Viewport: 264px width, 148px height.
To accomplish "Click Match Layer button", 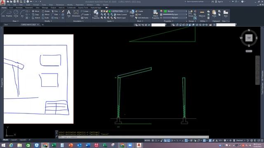I will pyautogui.click(x=120, y=18).
